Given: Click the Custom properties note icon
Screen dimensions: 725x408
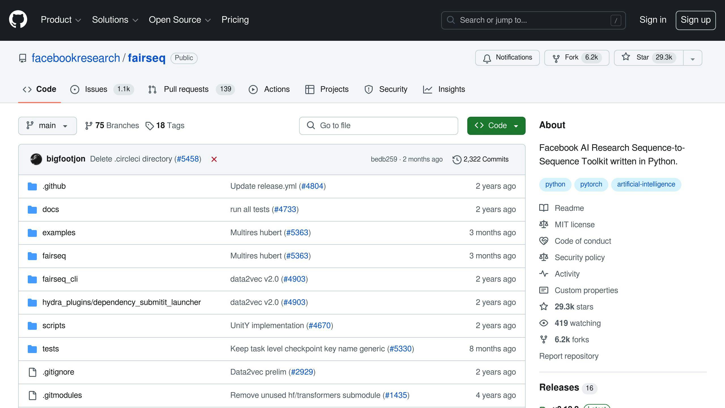Looking at the screenshot, I should (543, 290).
